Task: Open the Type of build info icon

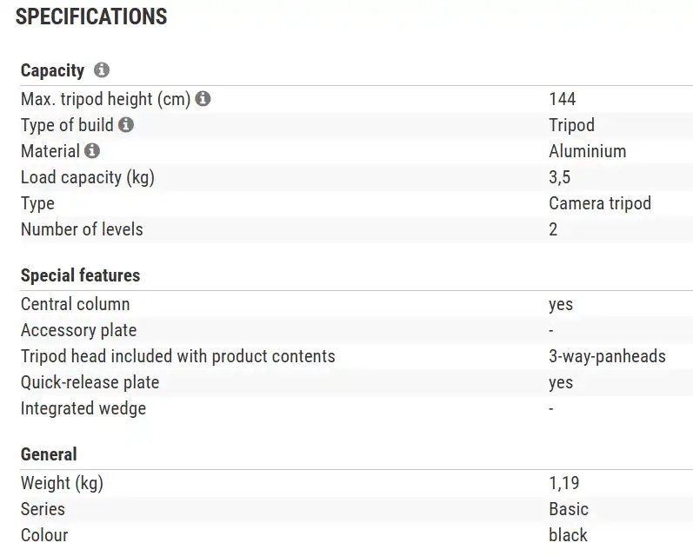Action: pos(126,125)
